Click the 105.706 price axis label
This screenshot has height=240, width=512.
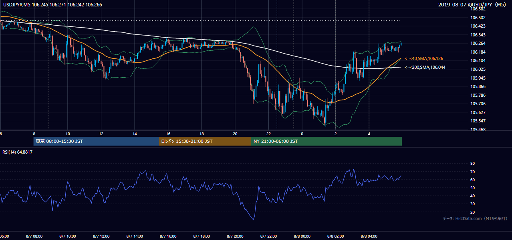[x=478, y=104]
